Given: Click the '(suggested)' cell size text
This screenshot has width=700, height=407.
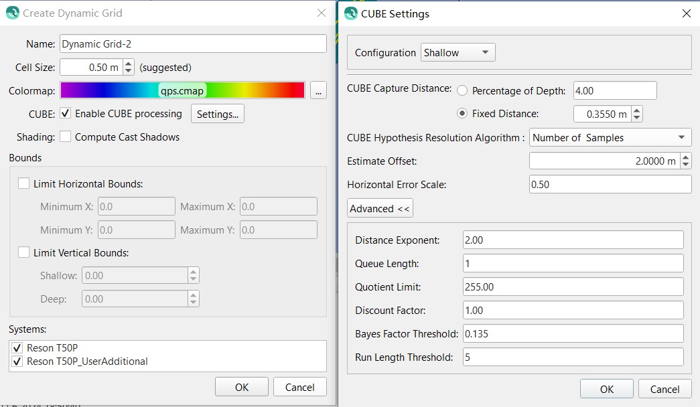Looking at the screenshot, I should (x=165, y=68).
